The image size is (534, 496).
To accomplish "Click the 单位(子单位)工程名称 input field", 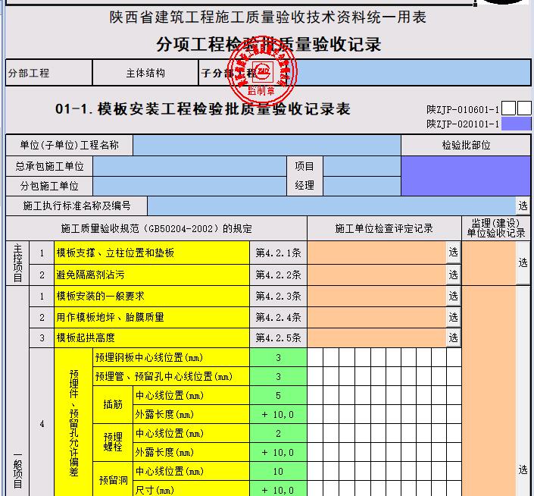I will [x=267, y=145].
